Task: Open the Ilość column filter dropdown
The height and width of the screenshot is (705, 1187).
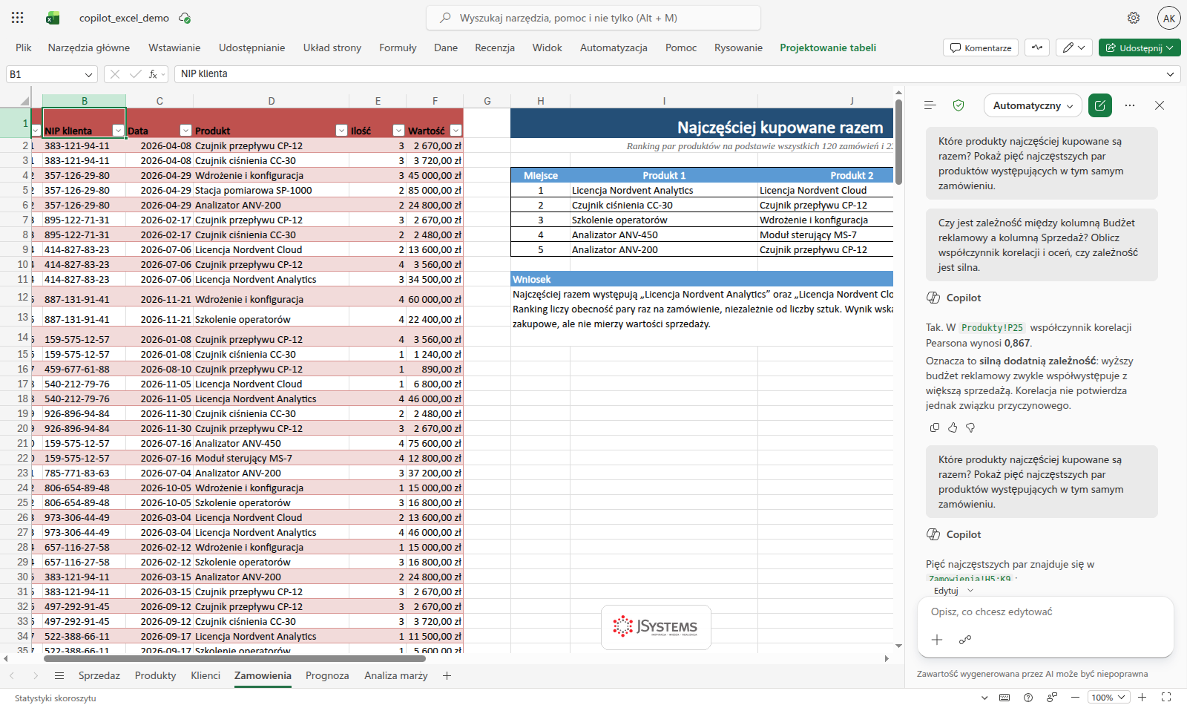Action: (x=398, y=131)
